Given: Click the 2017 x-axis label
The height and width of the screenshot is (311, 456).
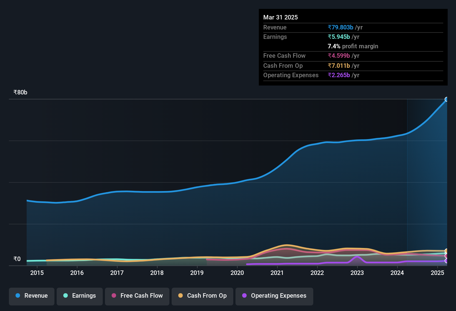Looking at the screenshot, I should point(117,273).
